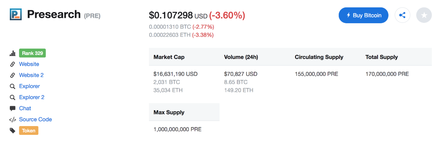Open the Chat link
Screen dimensions: 444x149
click(x=25, y=109)
